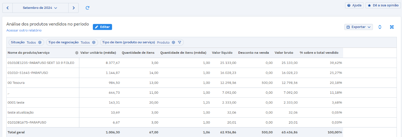Refresh the report data

[x=88, y=8]
